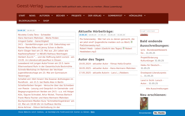Switch to the 17.05.25 Hörbeiträge tab
Image resolution: width=185 pixels, height=116 pixels.
(102, 35)
